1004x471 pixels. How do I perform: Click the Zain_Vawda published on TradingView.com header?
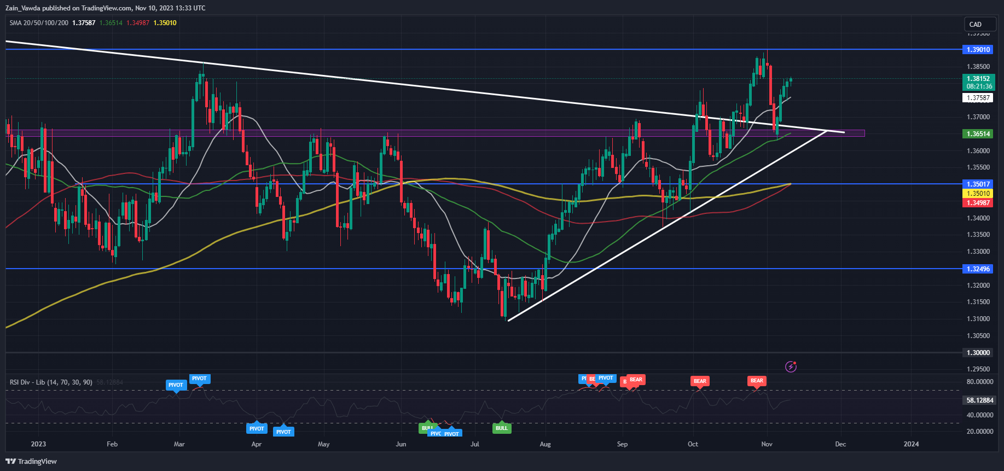(x=106, y=8)
